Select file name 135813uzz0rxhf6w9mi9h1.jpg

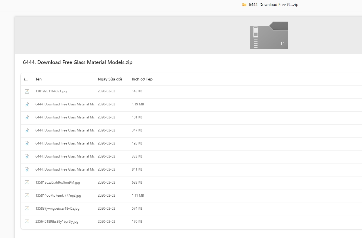pyautogui.click(x=58, y=182)
